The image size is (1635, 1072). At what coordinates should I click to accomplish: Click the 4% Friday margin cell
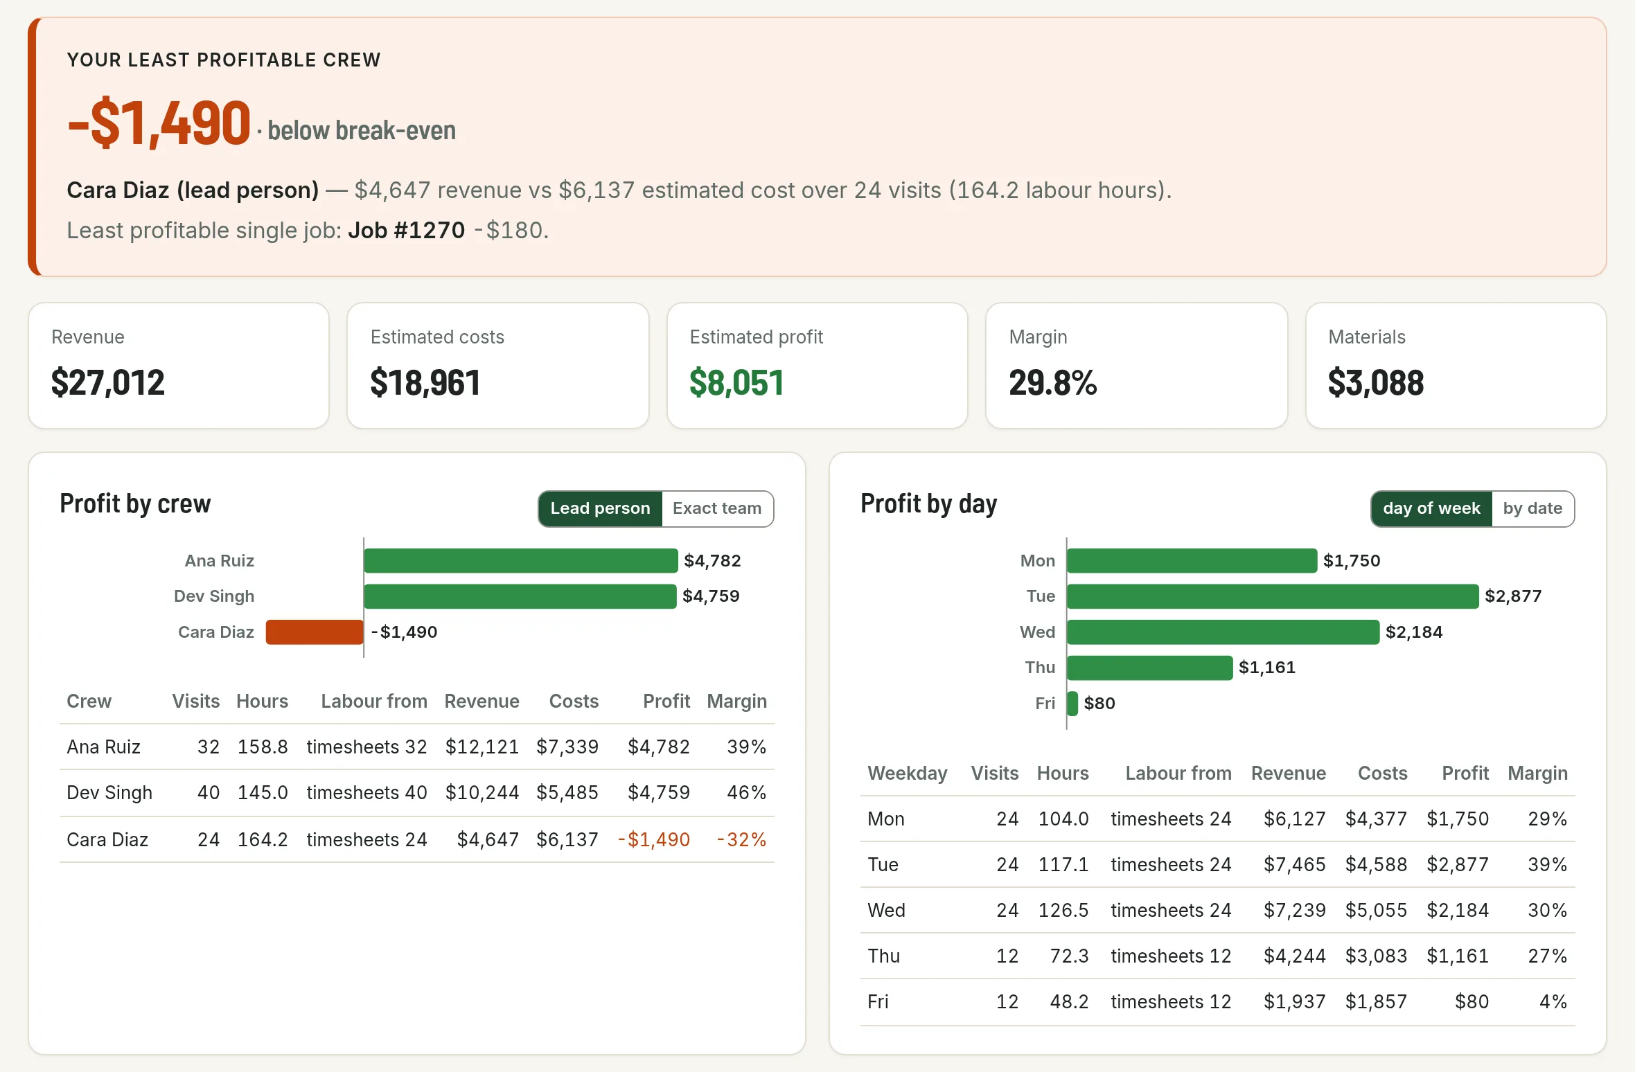click(1553, 1002)
